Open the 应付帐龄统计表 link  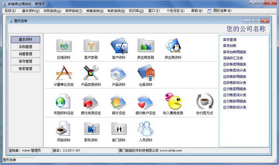click(235, 107)
